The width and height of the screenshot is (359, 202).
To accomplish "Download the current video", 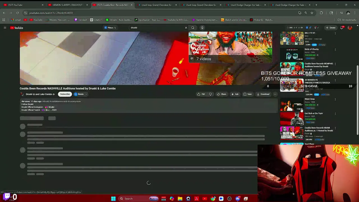I will [x=263, y=94].
